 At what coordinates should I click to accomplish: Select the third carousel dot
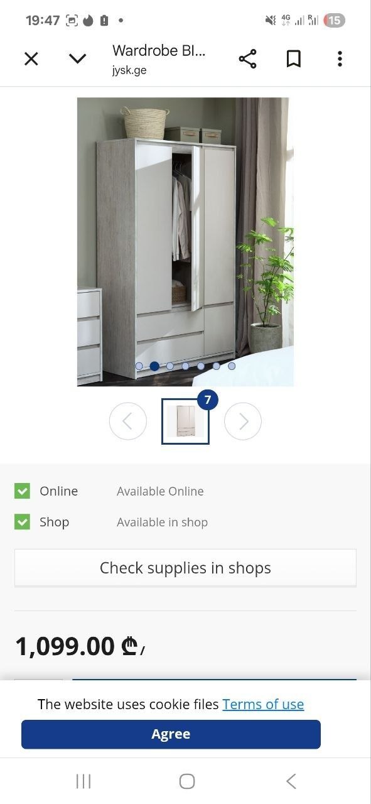coord(169,366)
